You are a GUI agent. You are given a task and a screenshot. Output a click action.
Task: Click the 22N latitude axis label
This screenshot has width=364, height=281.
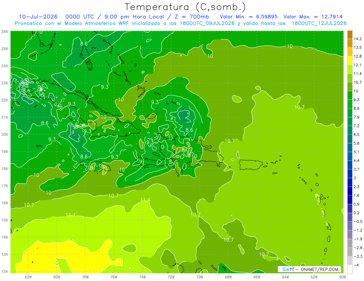pyautogui.click(x=5, y=100)
